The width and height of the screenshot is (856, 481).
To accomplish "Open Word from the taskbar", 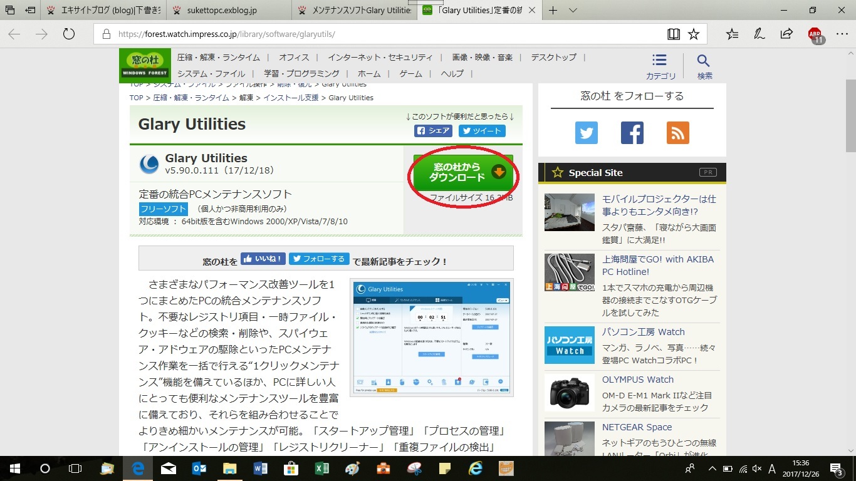I will click(x=260, y=468).
